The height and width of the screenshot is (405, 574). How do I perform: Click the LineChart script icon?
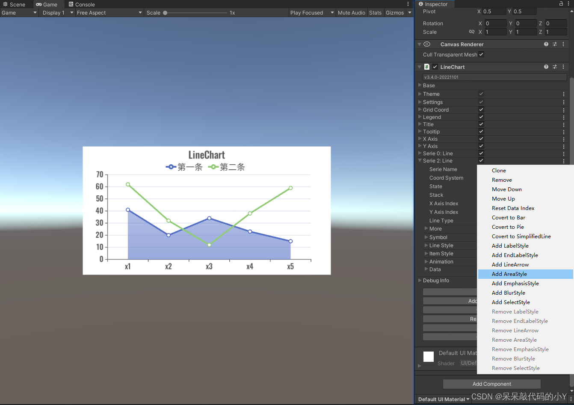tap(427, 67)
